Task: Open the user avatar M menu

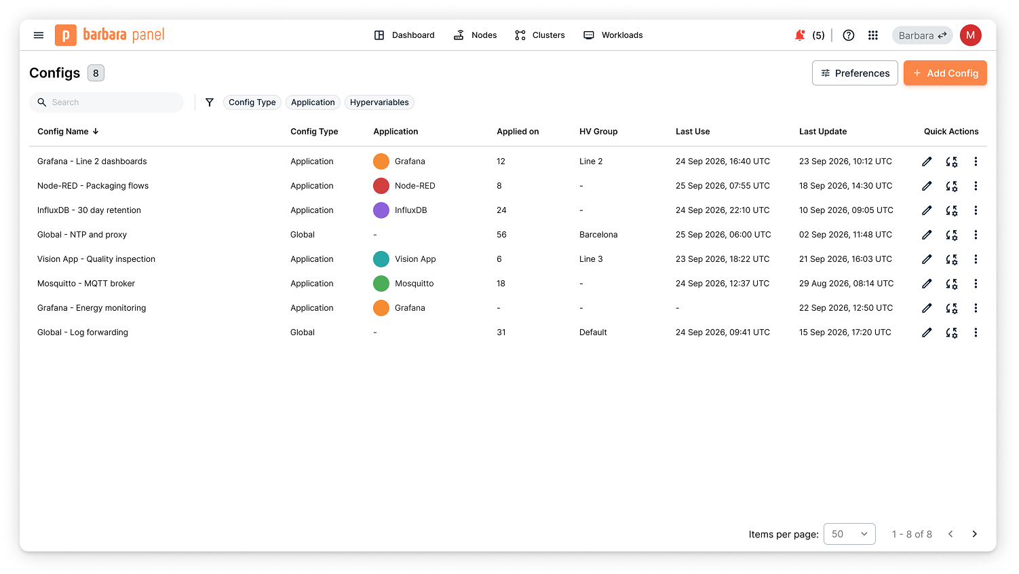Action: [971, 35]
